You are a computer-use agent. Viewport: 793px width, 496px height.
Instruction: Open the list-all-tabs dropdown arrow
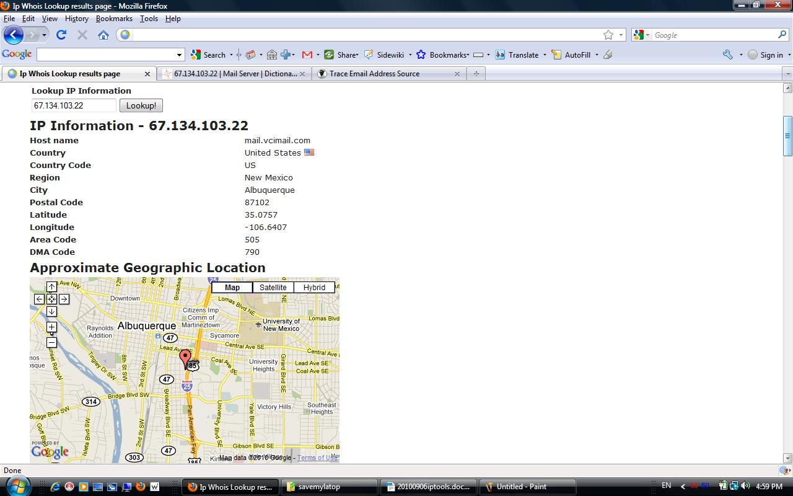(x=788, y=73)
